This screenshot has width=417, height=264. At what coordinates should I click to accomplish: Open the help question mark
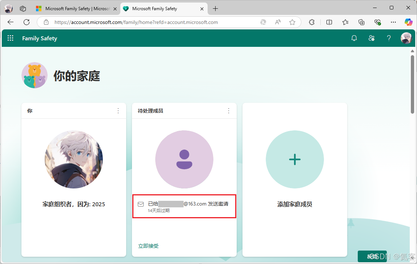click(x=389, y=38)
